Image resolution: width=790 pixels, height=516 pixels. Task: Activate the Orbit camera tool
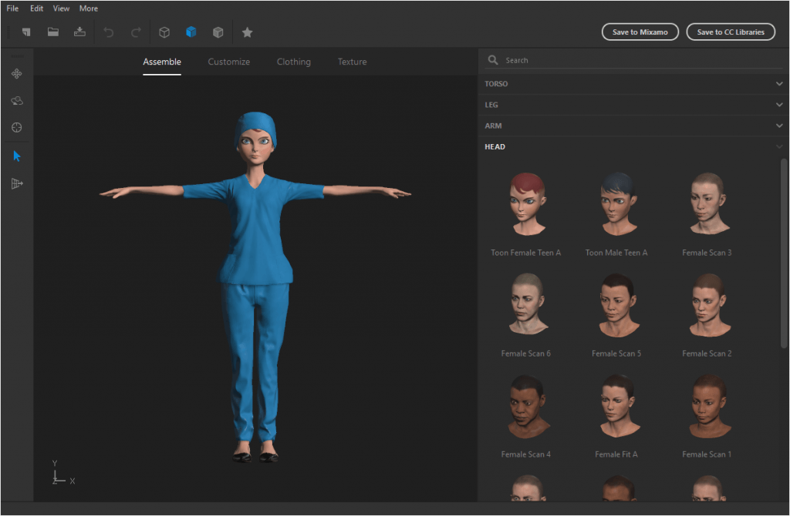point(18,100)
